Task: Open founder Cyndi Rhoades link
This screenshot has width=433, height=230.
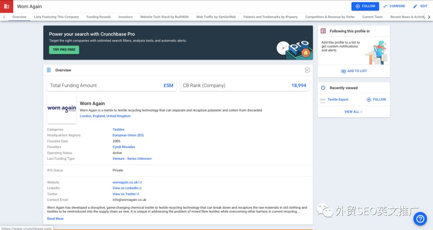Action: pos(124,147)
